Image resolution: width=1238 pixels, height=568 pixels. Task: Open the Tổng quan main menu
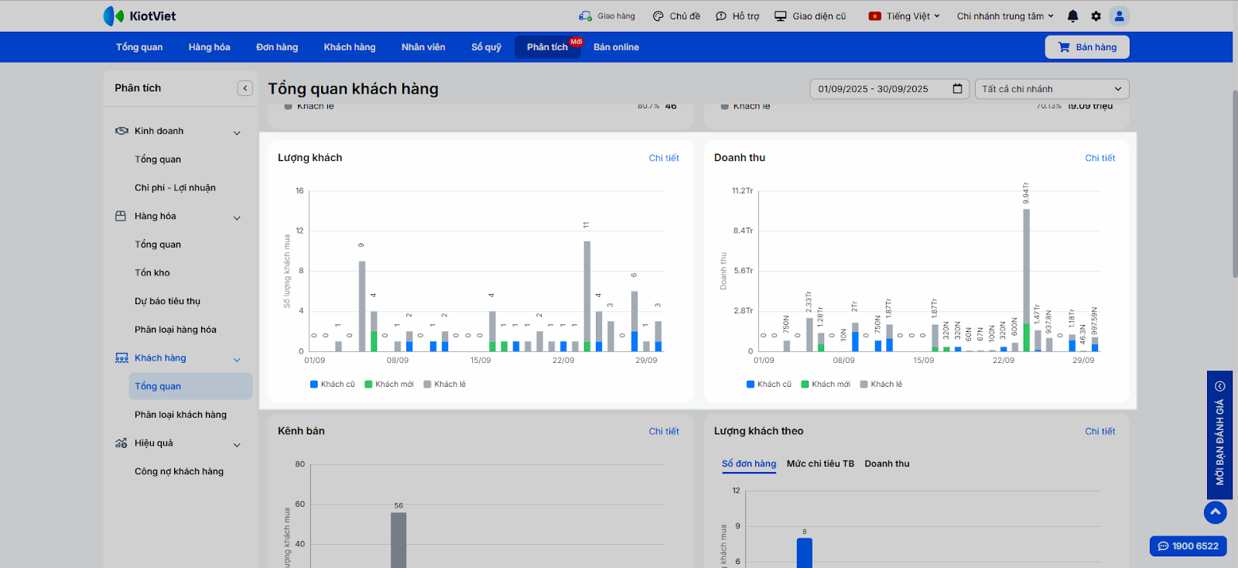tap(139, 47)
